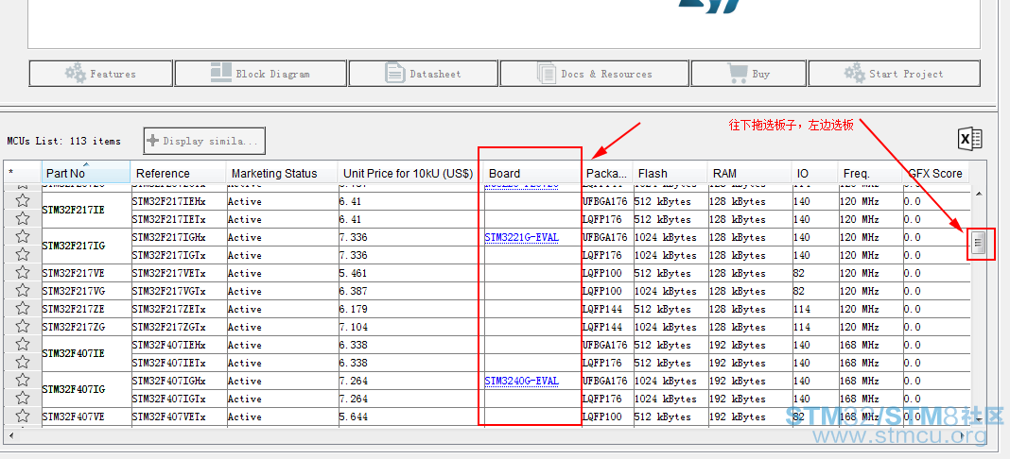Select part STM32F217VE cell
Viewport: 1010px width, 459px height.
coord(86,273)
